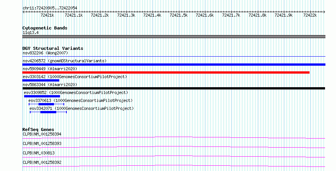Click the magenta line under CLPB|NM_001258394

[174, 137]
